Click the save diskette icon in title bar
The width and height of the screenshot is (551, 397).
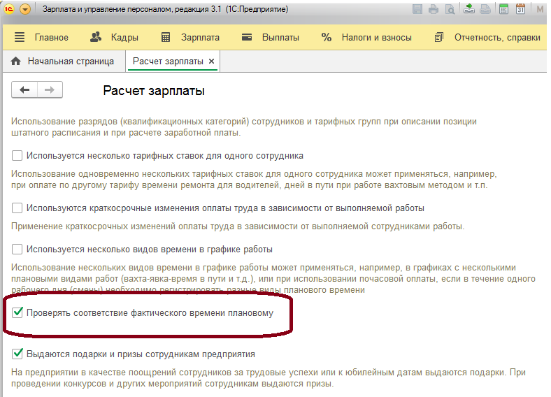click(417, 10)
